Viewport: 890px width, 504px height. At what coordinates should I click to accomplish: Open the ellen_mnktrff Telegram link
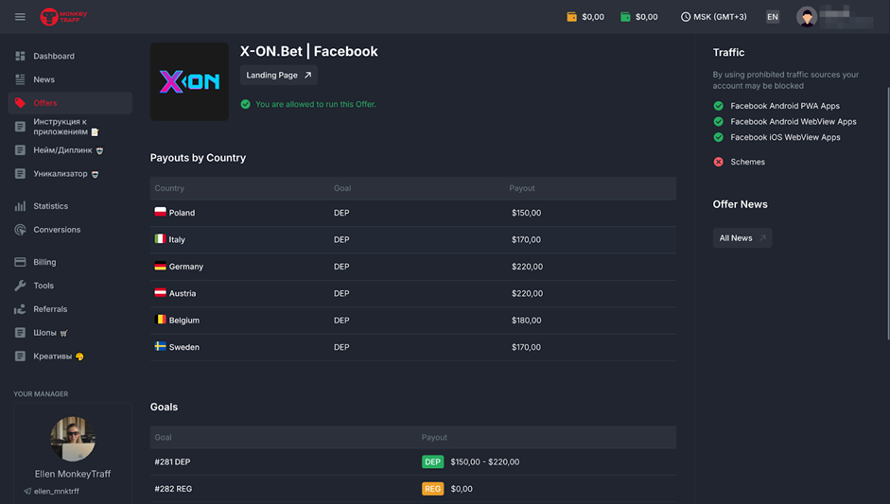52,492
